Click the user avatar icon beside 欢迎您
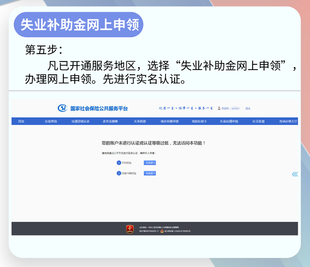This screenshot has width=310, height=267. 219,108
